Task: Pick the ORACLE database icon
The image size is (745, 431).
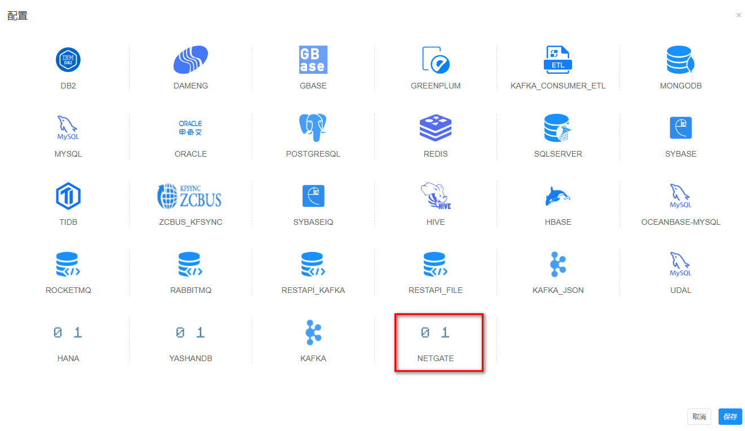Action: click(190, 128)
